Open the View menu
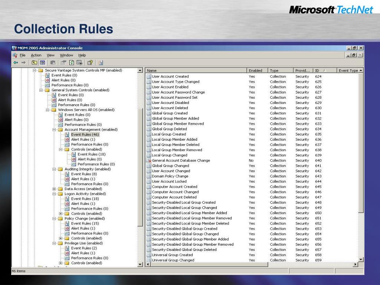The width and height of the screenshot is (380, 285). coord(50,55)
